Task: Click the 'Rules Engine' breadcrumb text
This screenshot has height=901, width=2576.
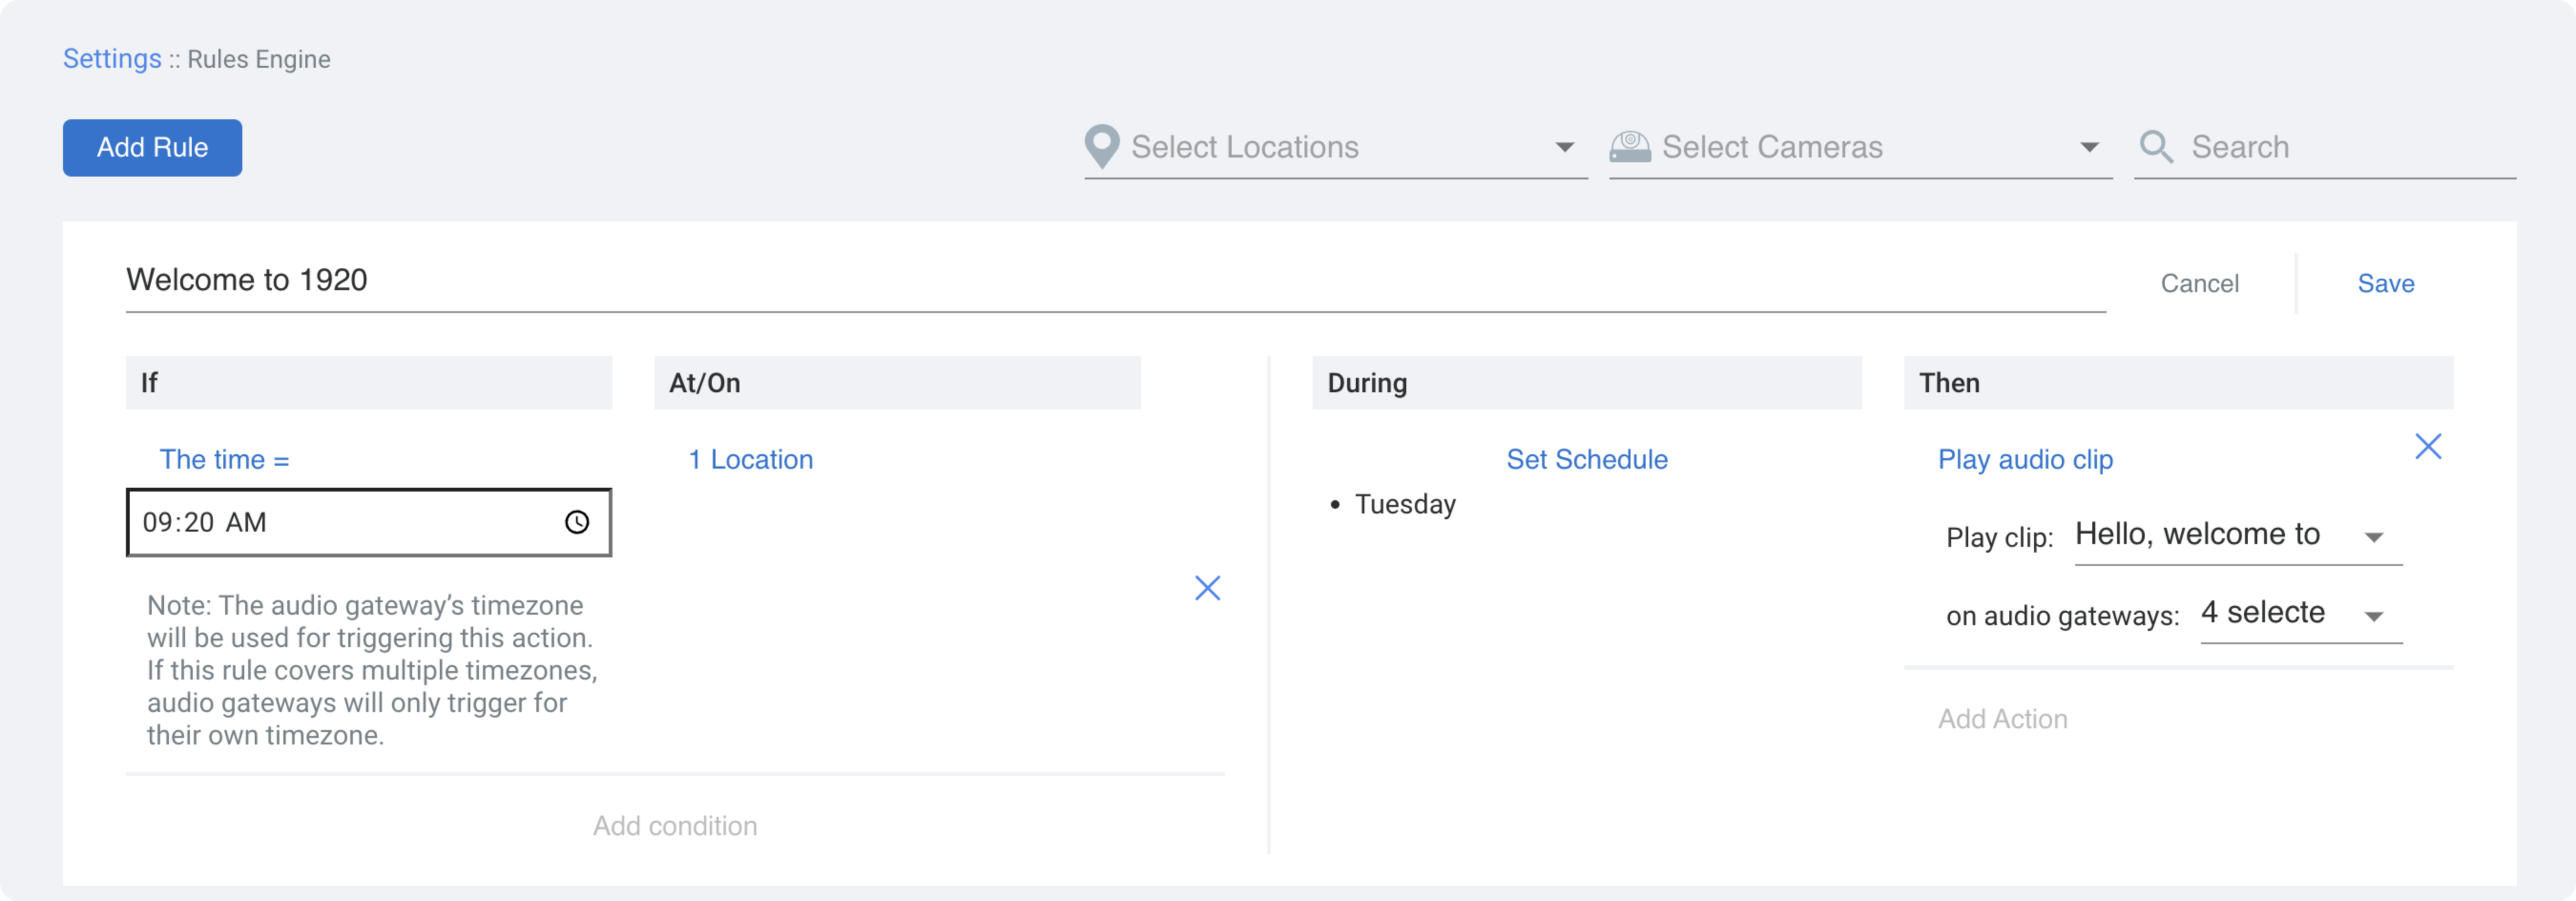Action: pos(258,59)
